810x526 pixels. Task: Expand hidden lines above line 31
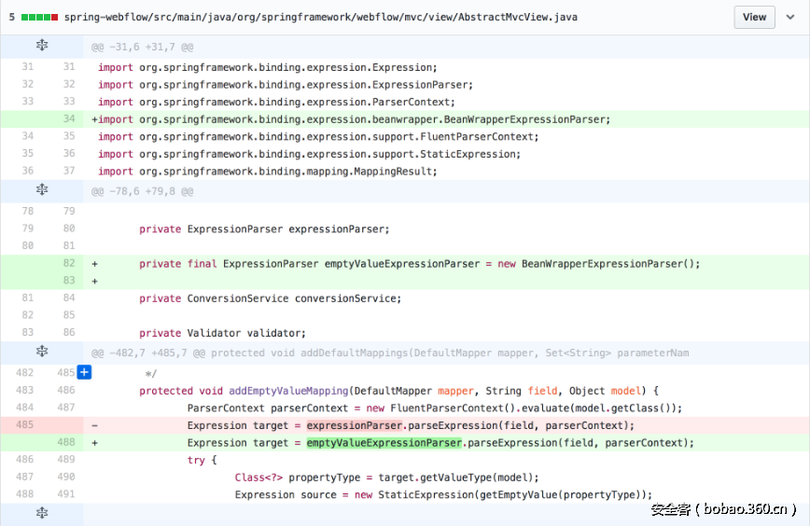tap(41, 46)
